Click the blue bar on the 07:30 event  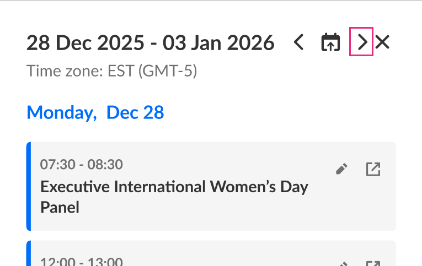pyautogui.click(x=29, y=186)
